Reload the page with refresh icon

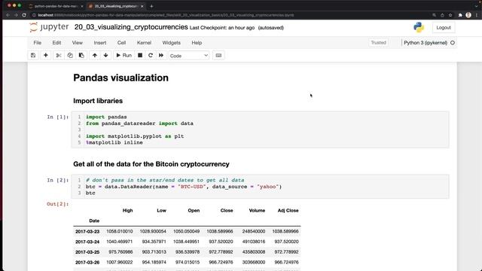pos(24,15)
